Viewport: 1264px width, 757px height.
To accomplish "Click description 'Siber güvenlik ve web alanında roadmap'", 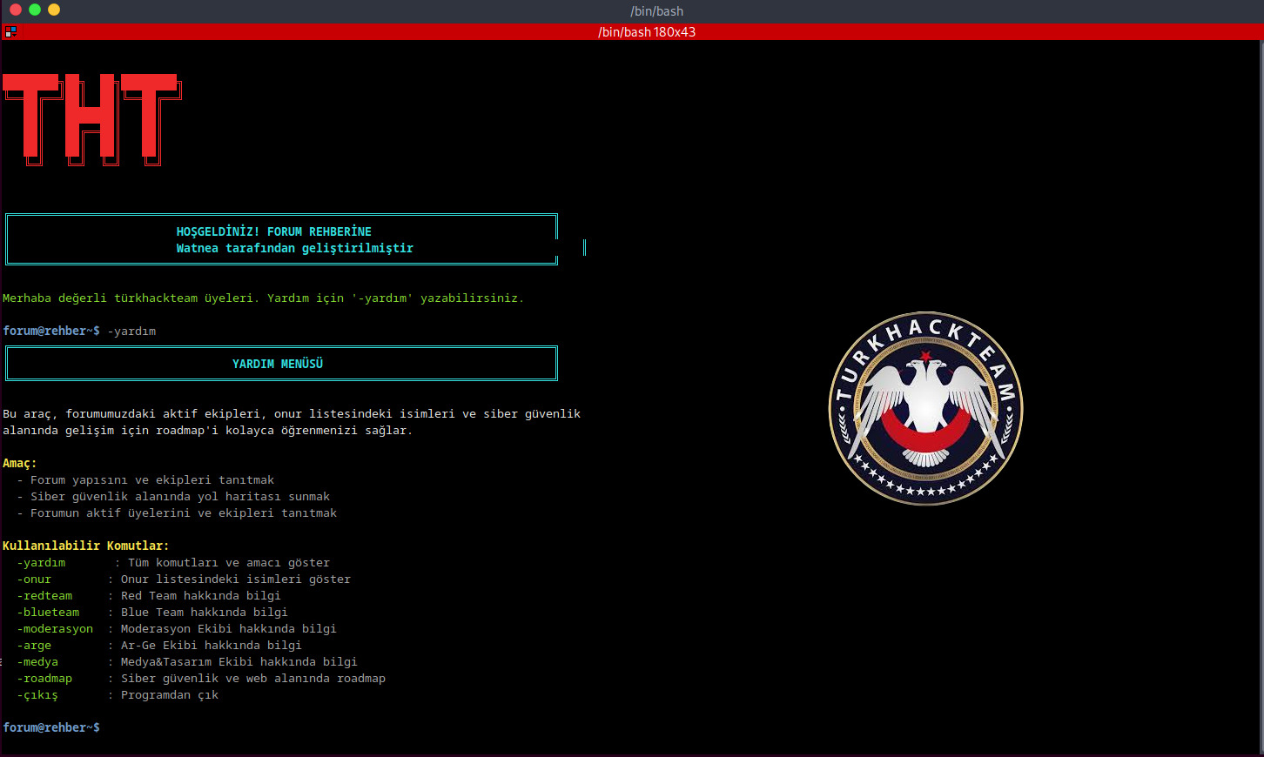I will [253, 678].
